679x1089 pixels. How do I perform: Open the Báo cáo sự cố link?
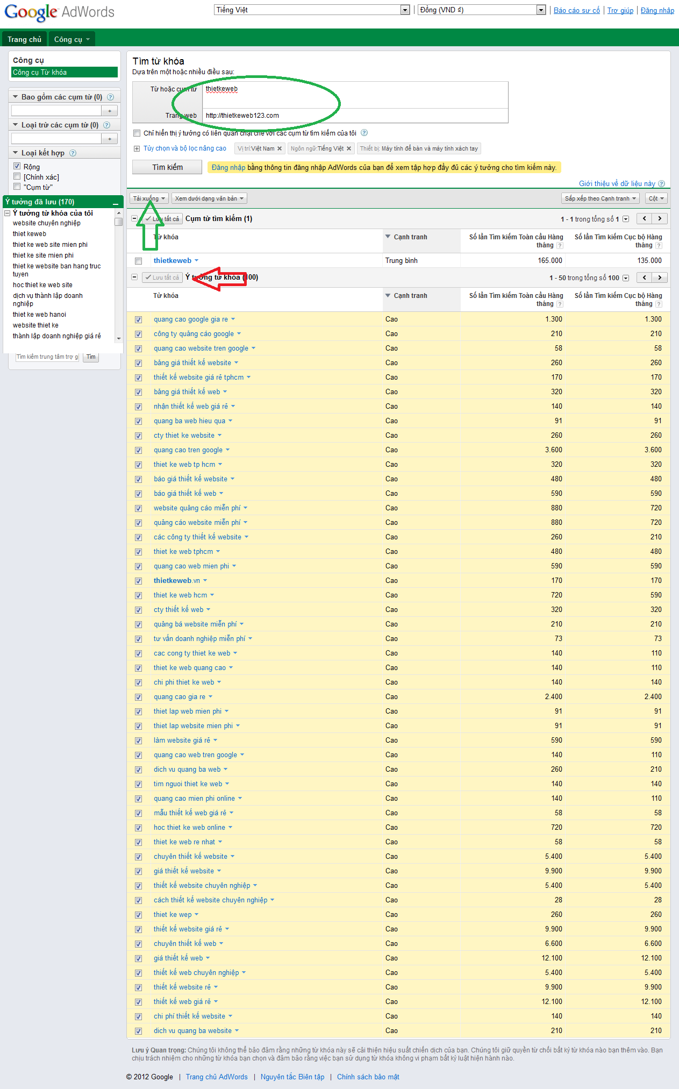(576, 10)
